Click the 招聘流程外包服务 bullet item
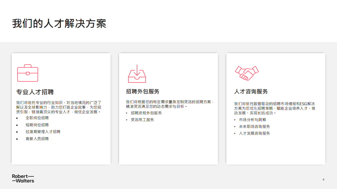Image resolution: width=337 pixels, height=189 pixels. pos(146,113)
